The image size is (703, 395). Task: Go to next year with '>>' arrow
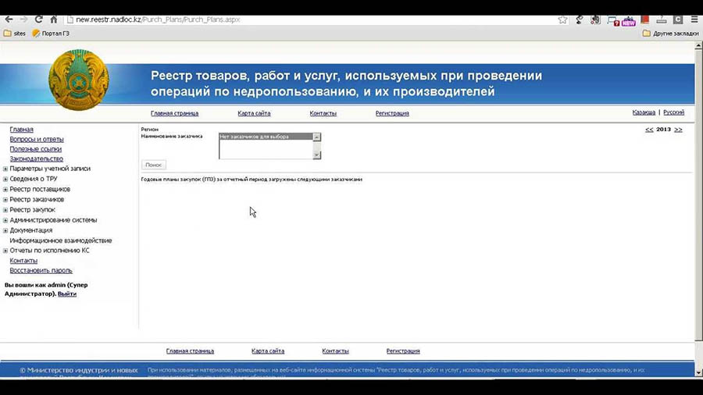pyautogui.click(x=678, y=130)
